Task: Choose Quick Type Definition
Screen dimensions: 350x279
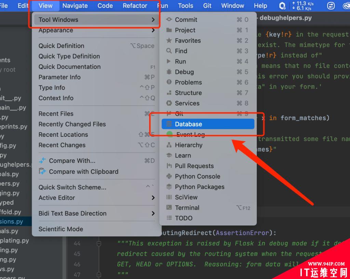Action: (97, 56)
